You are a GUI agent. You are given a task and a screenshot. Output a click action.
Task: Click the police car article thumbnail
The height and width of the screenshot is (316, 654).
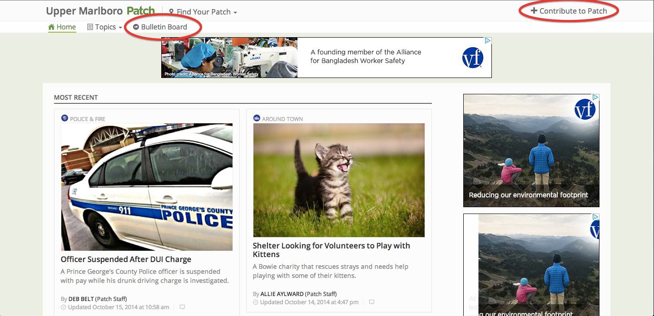[147, 187]
